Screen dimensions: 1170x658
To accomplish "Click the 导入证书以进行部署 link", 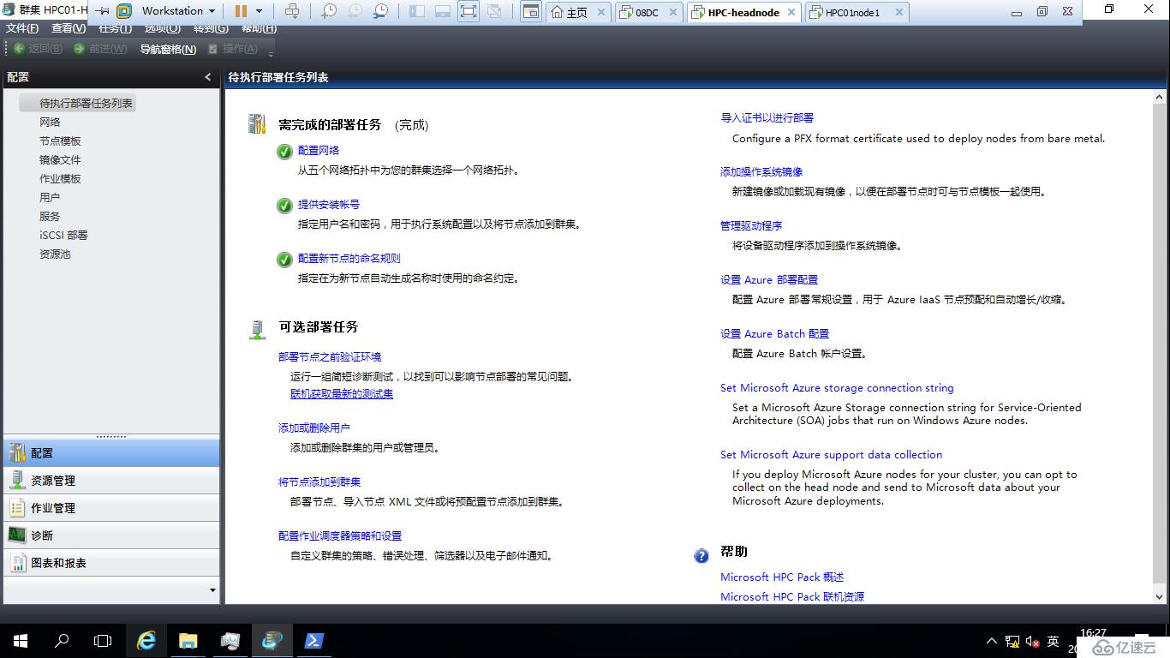I will (767, 117).
